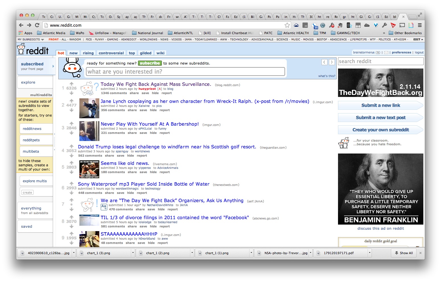Open the Jane Lynch post thumbnail
Viewport: 441px width, 282px height.
89,108
